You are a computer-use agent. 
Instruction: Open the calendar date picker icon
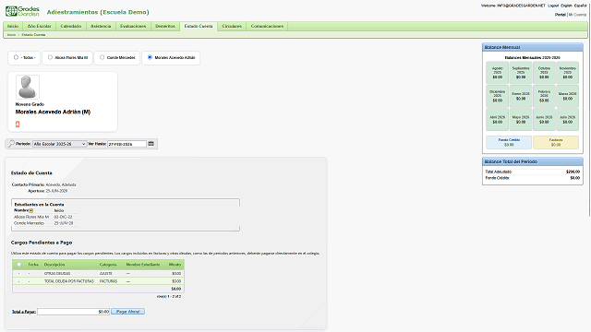[151, 144]
